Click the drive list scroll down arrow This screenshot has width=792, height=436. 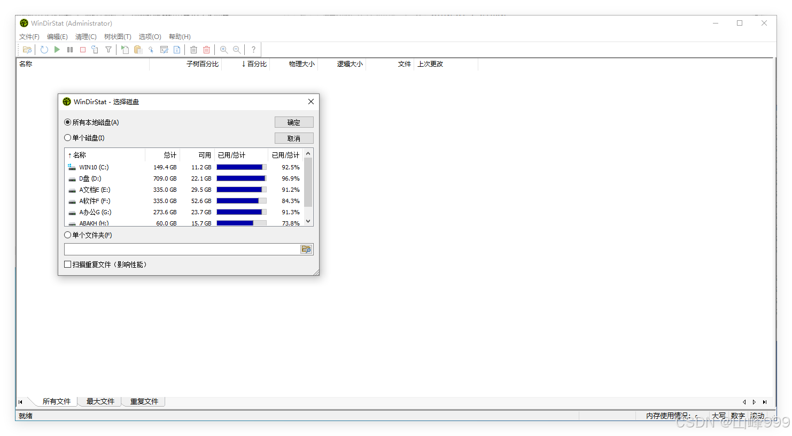pyautogui.click(x=308, y=221)
